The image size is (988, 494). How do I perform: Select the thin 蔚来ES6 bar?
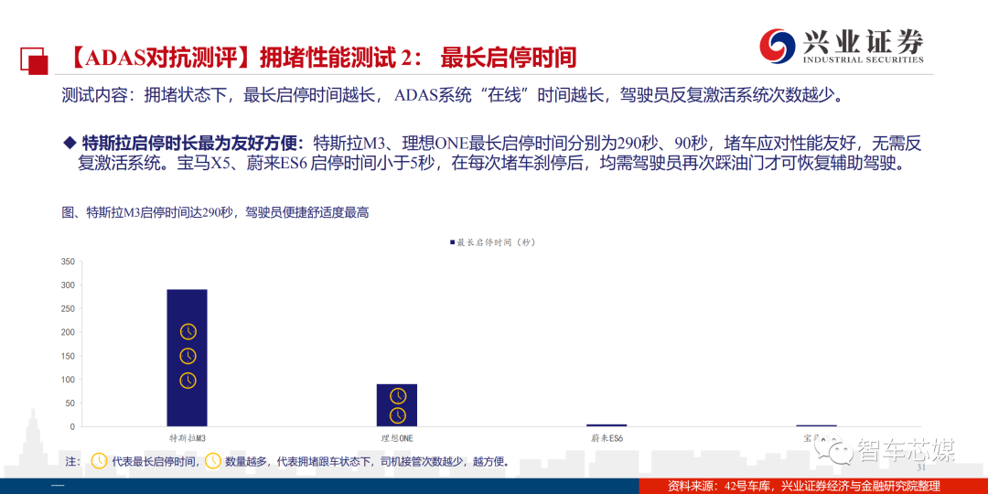(x=607, y=425)
